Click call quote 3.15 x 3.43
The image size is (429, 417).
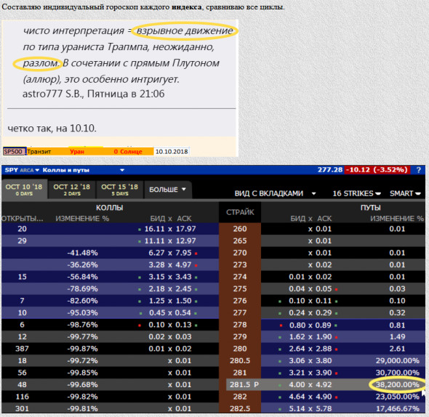click(170, 277)
